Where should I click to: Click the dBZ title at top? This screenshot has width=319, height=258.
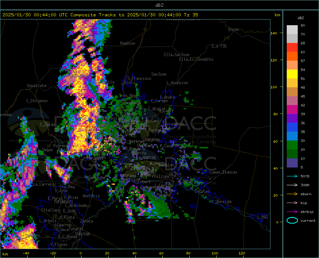(x=159, y=5)
